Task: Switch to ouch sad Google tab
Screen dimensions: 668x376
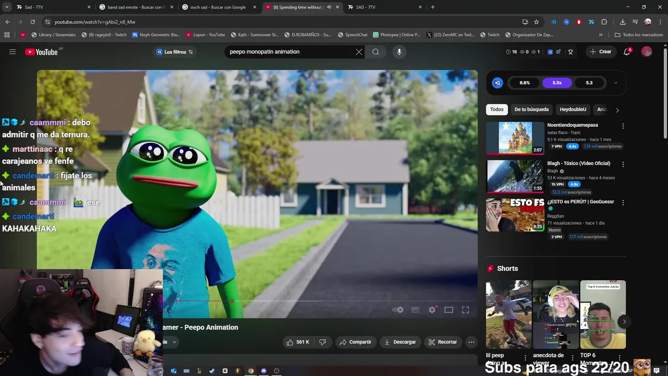Action: click(x=218, y=7)
